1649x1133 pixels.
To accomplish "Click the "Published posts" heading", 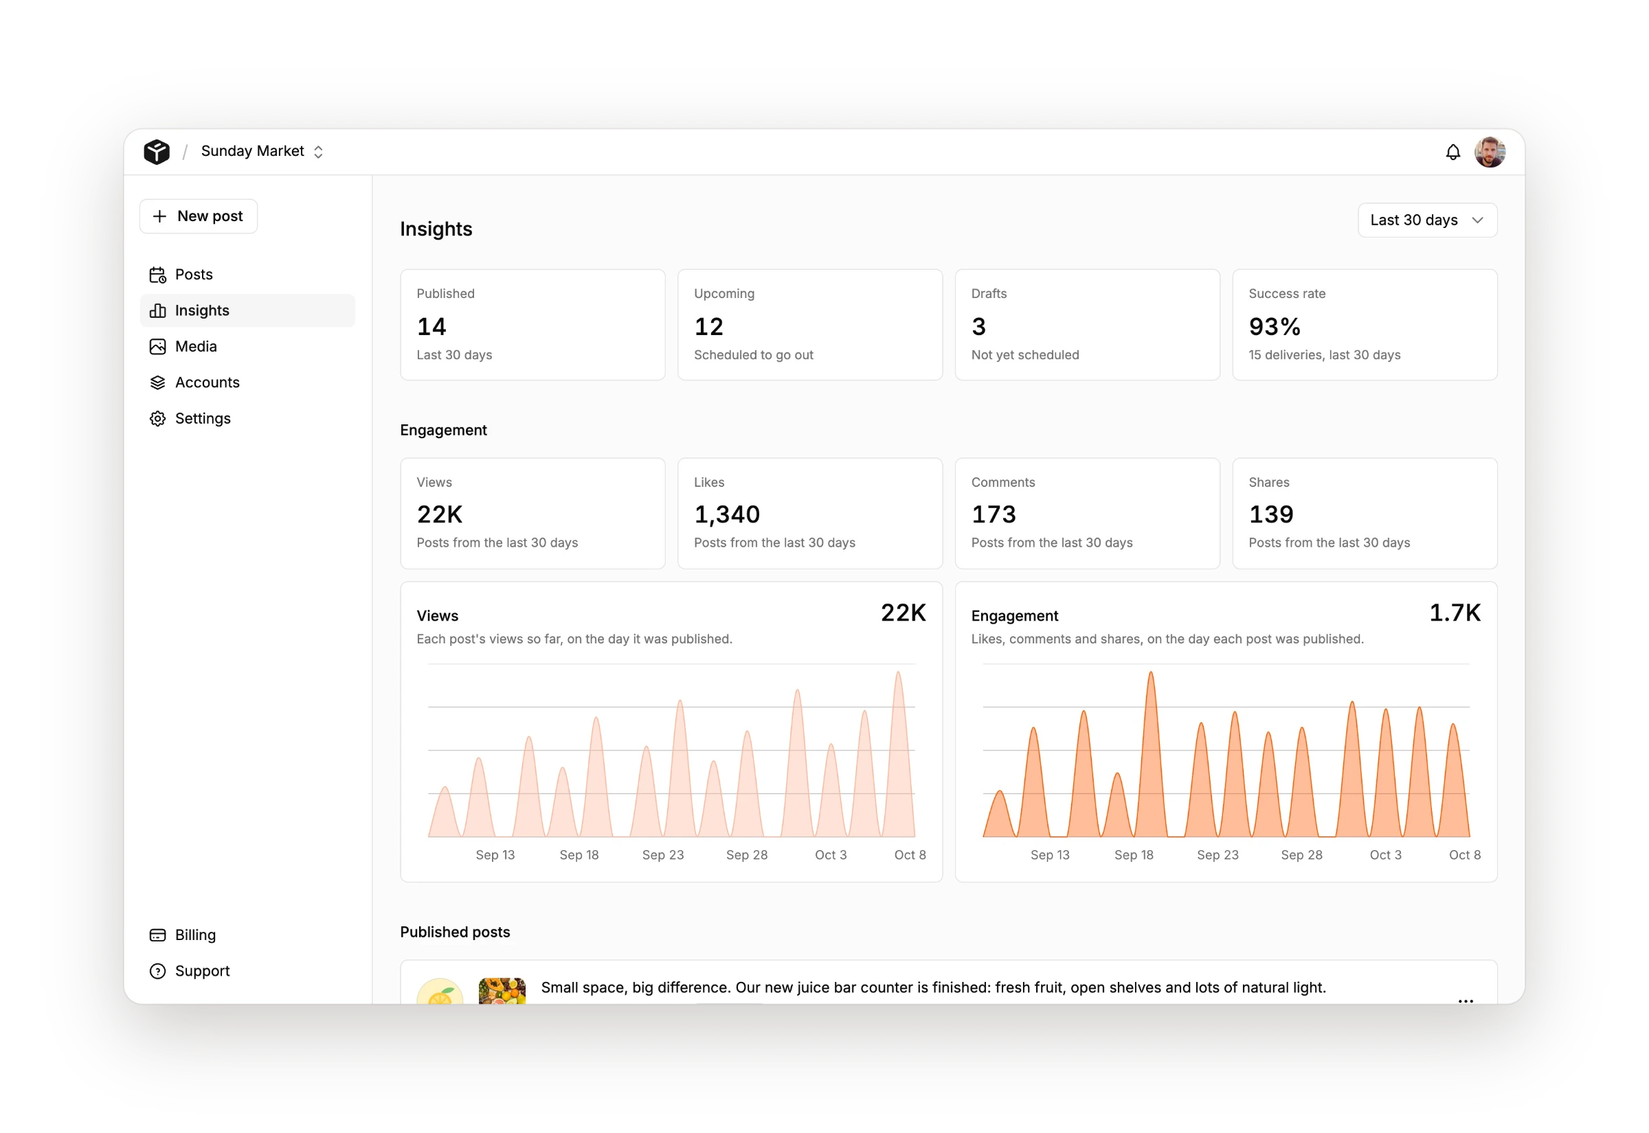I will coord(454,932).
